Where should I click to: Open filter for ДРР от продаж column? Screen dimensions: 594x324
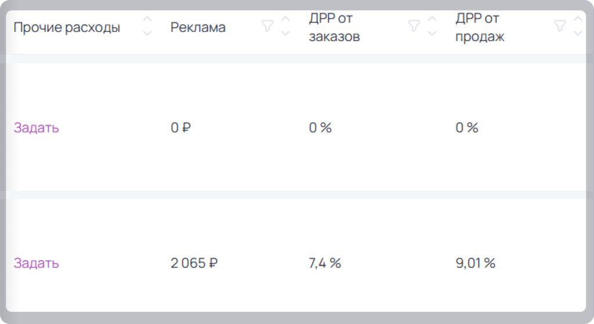point(560,26)
